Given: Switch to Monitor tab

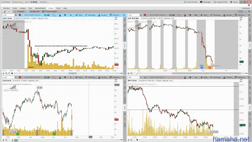Looking at the screenshot, I should (x=6, y=8).
